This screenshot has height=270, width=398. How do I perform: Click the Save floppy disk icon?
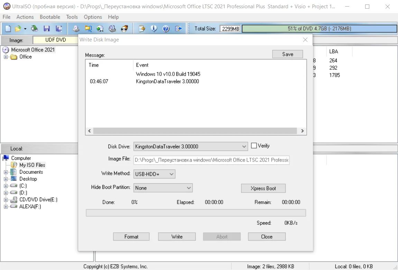click(x=46, y=28)
